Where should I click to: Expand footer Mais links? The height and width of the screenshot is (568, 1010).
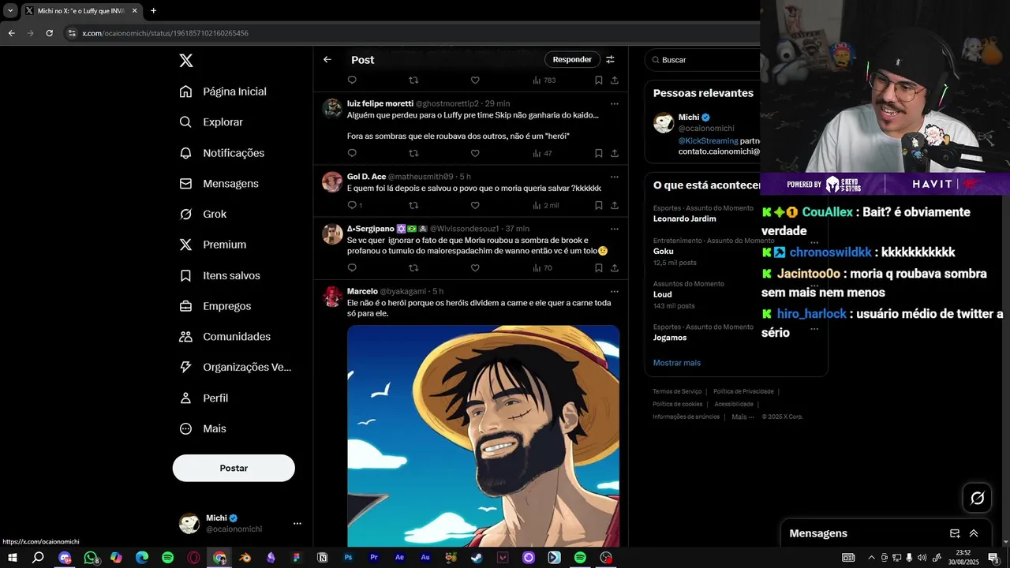[743, 417]
